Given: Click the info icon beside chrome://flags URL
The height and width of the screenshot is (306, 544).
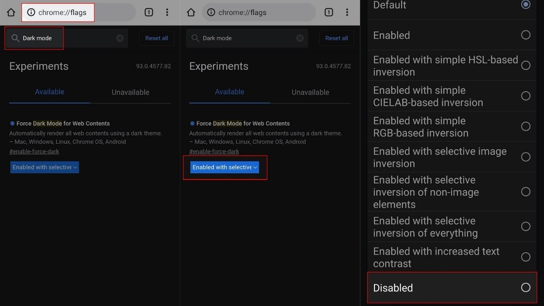Looking at the screenshot, I should point(211,12).
